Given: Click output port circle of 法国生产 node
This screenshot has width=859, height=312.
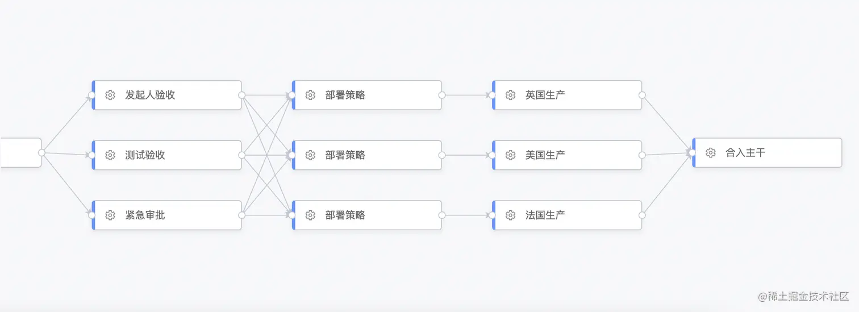Looking at the screenshot, I should pyautogui.click(x=642, y=215).
